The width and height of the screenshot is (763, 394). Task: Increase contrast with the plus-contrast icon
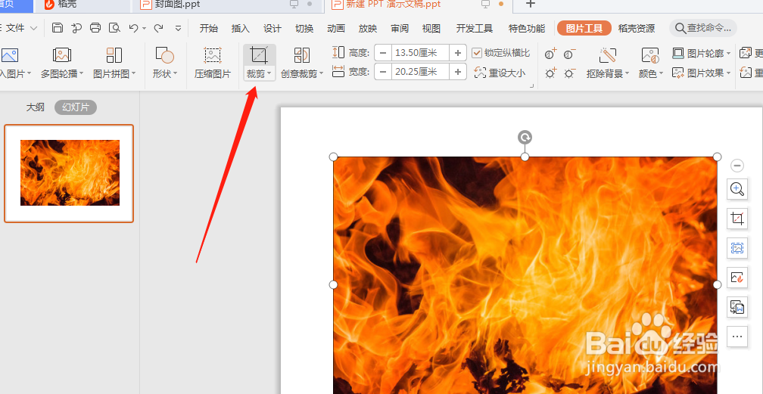(551, 54)
